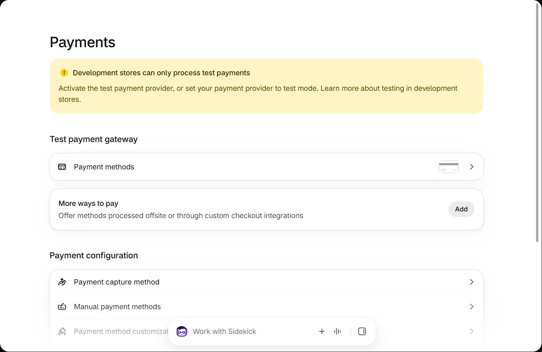Open Payment capture method settings
Image resolution: width=542 pixels, height=352 pixels.
(x=267, y=282)
